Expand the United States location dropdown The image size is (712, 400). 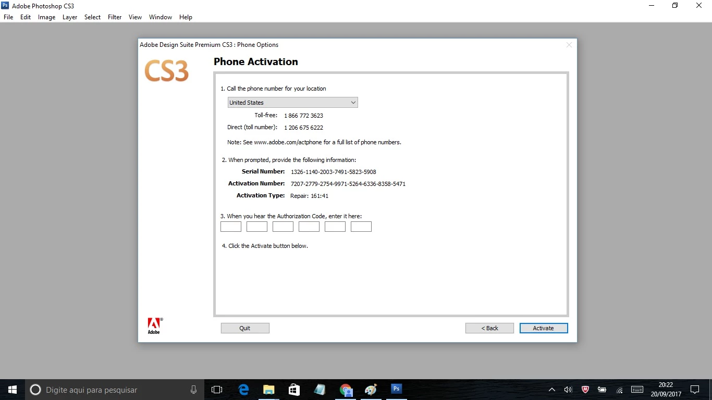tap(293, 103)
